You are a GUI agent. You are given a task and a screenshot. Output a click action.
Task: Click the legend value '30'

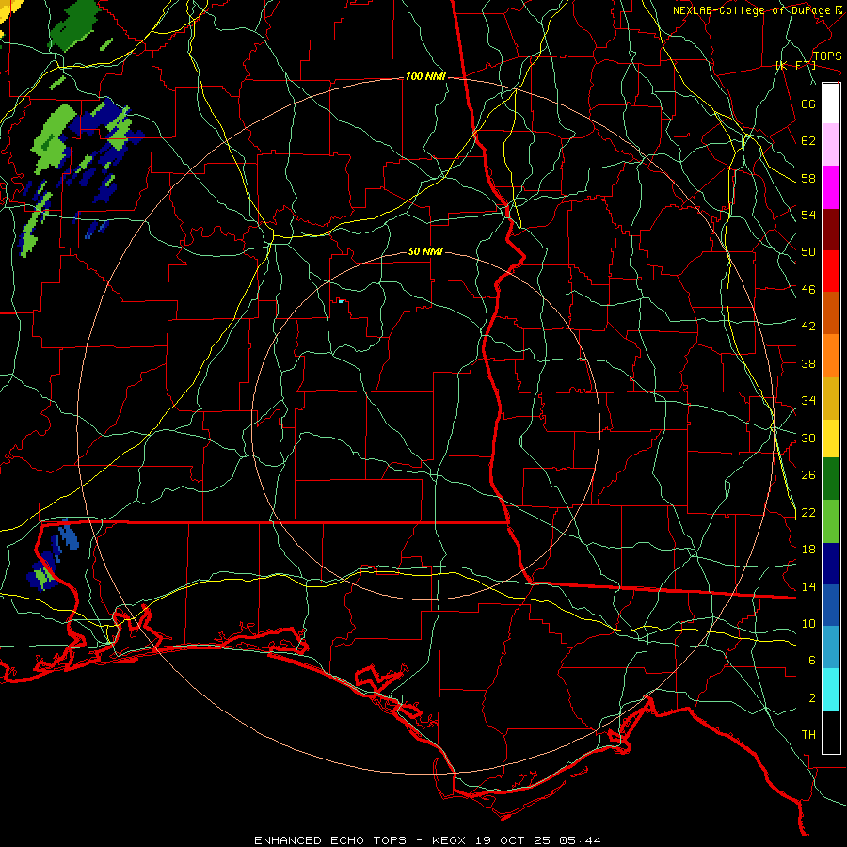(808, 438)
